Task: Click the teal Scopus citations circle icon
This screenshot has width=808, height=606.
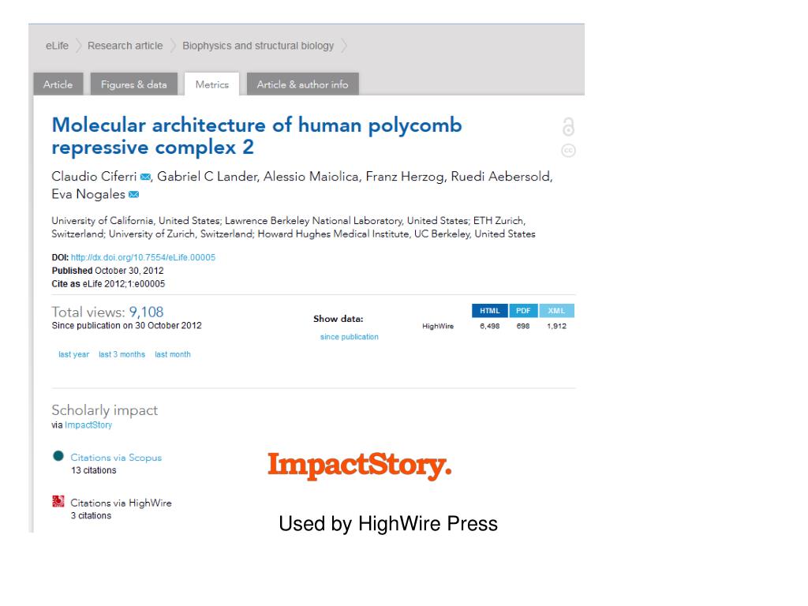Action: click(58, 456)
